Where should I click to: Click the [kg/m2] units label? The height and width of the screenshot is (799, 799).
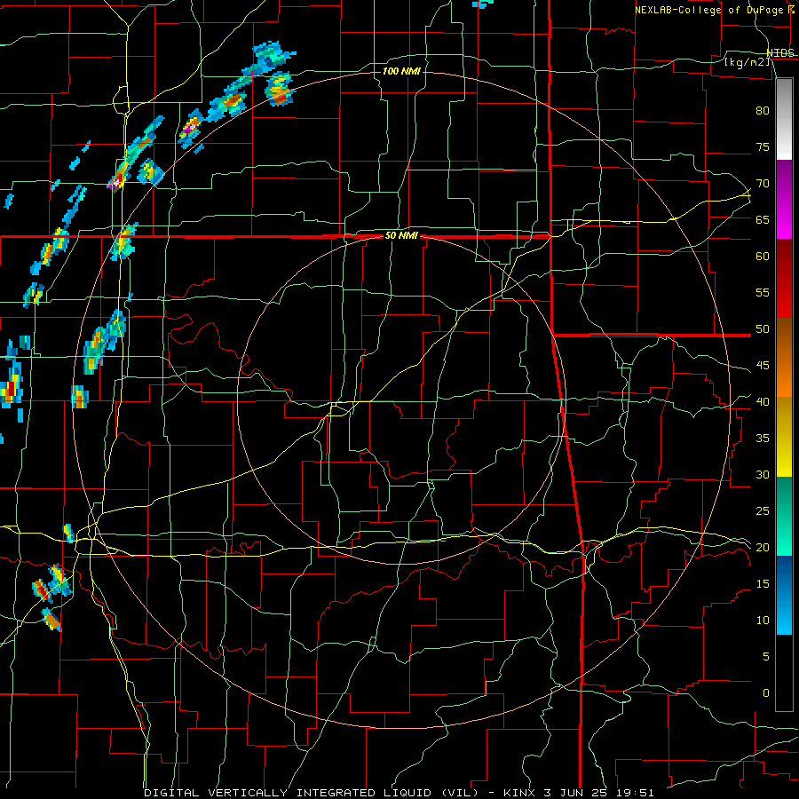747,62
